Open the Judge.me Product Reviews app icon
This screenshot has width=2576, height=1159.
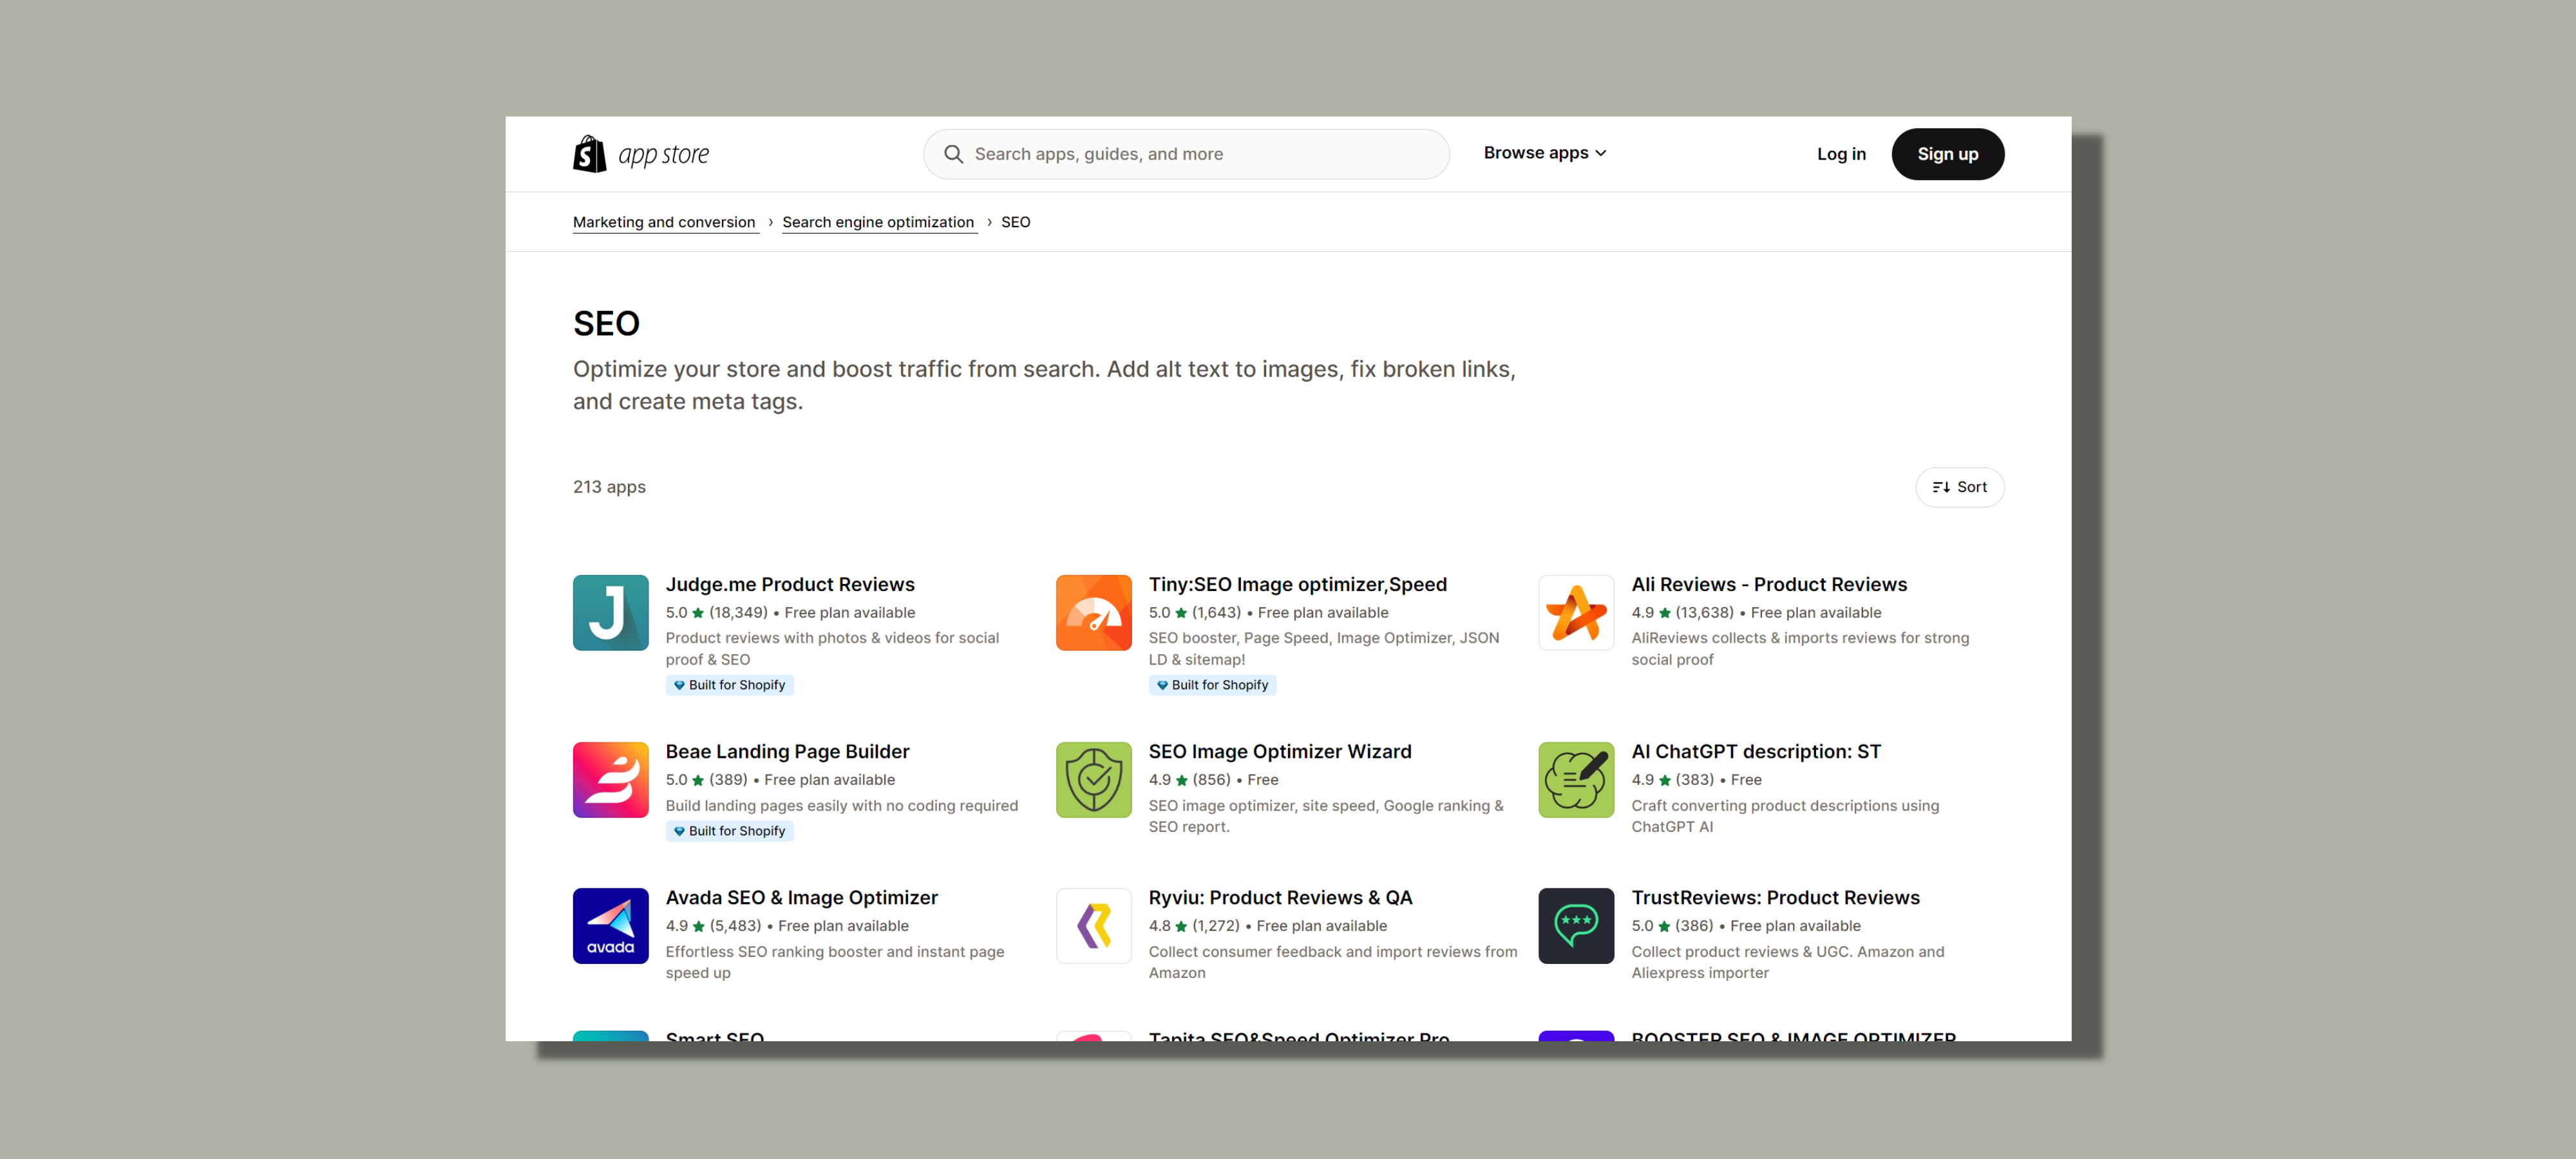coord(610,612)
